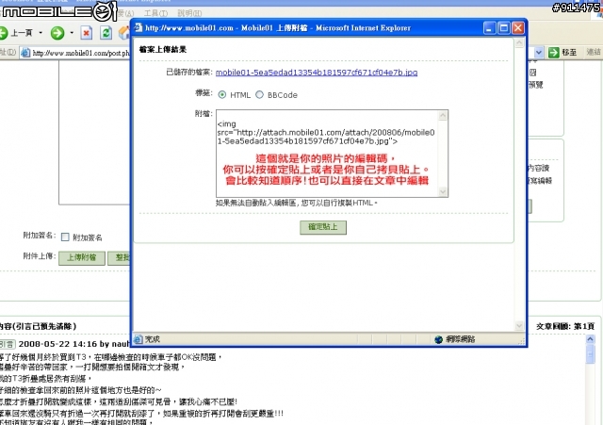The width and height of the screenshot is (603, 425).
Task: Close the Mobile01 upload popup window
Action: pos(518,27)
